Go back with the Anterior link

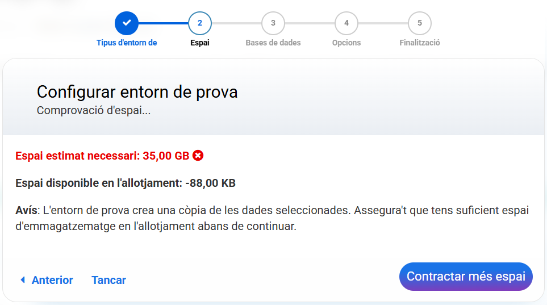tap(52, 280)
